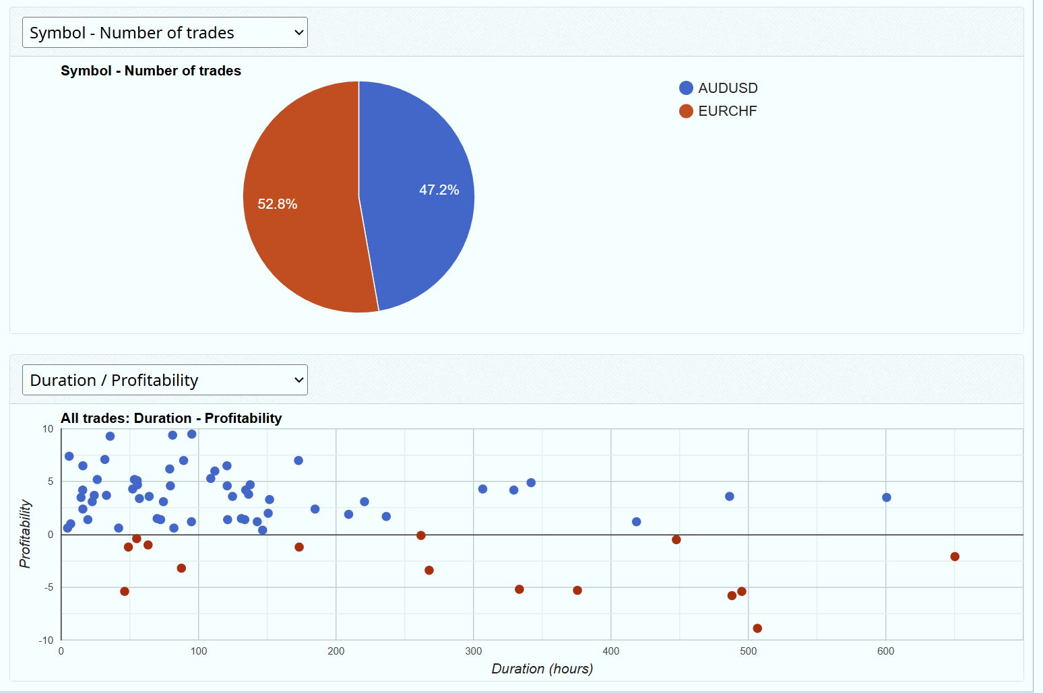Select the red point beyond 600 hours
1043x693 pixels.
(954, 556)
